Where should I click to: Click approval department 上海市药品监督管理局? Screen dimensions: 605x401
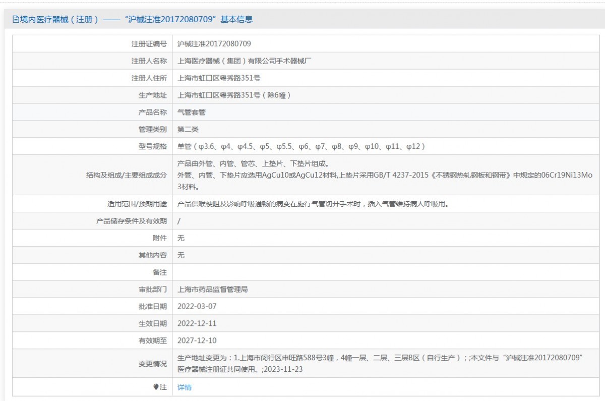[213, 290]
